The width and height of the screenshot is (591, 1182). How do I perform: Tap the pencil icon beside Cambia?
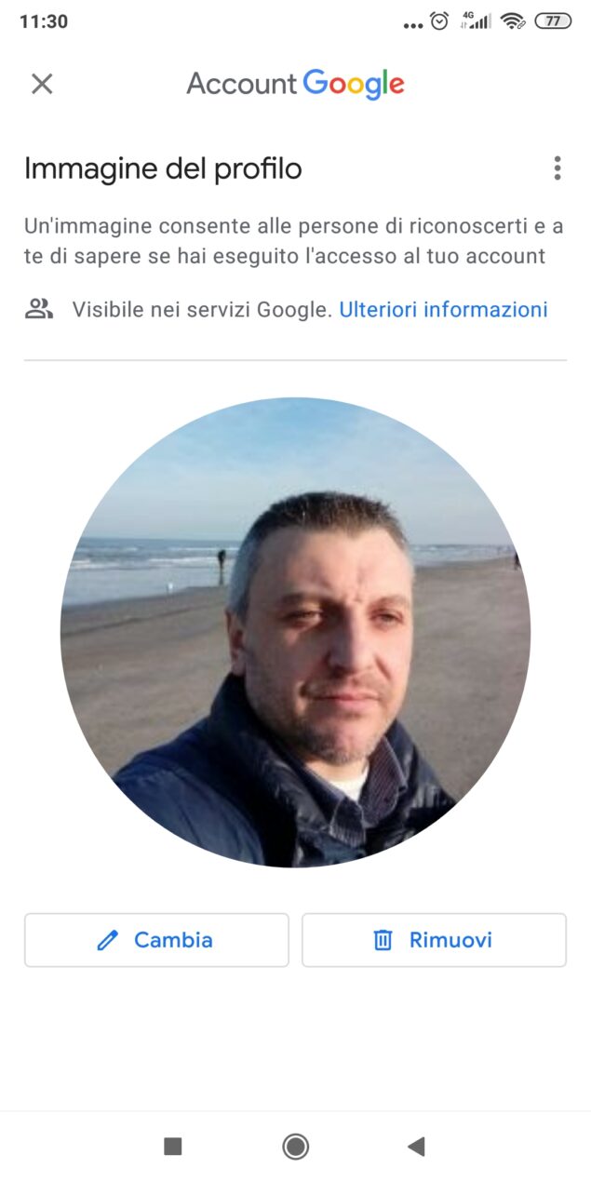108,940
